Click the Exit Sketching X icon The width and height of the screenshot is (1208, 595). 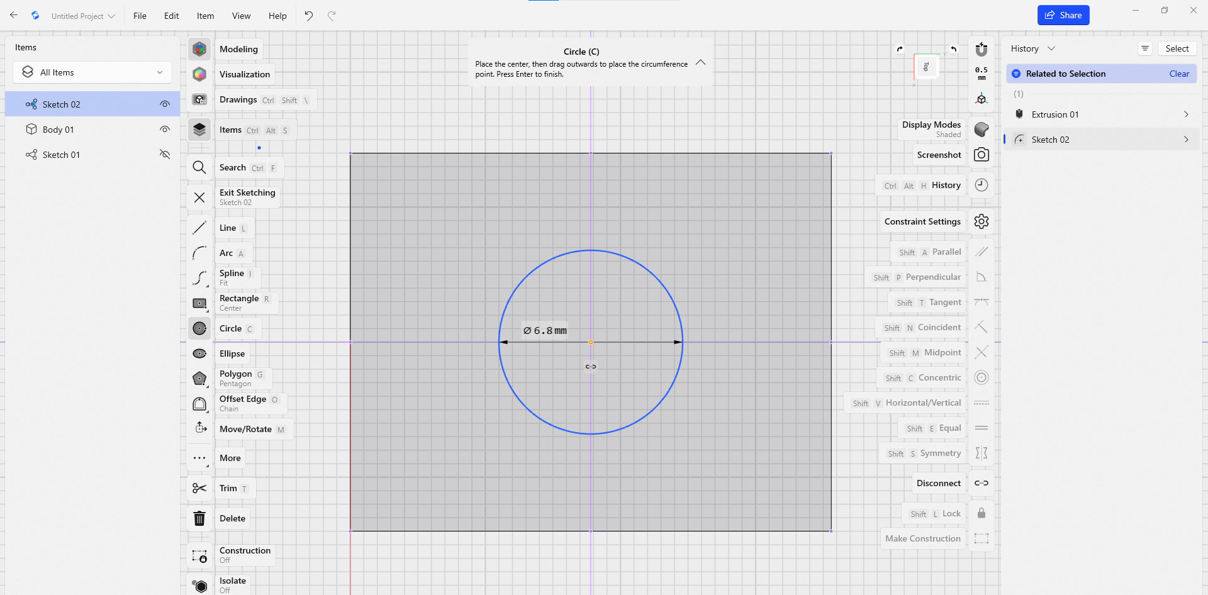click(x=199, y=197)
